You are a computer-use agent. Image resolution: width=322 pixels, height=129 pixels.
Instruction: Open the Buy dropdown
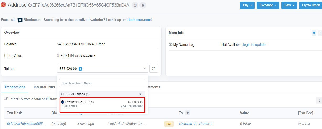pyautogui.click(x=247, y=5)
